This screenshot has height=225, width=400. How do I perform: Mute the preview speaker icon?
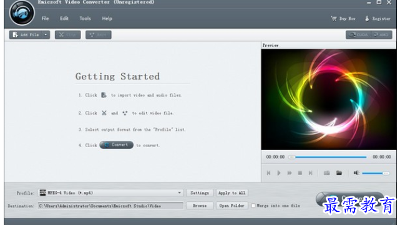point(356,173)
